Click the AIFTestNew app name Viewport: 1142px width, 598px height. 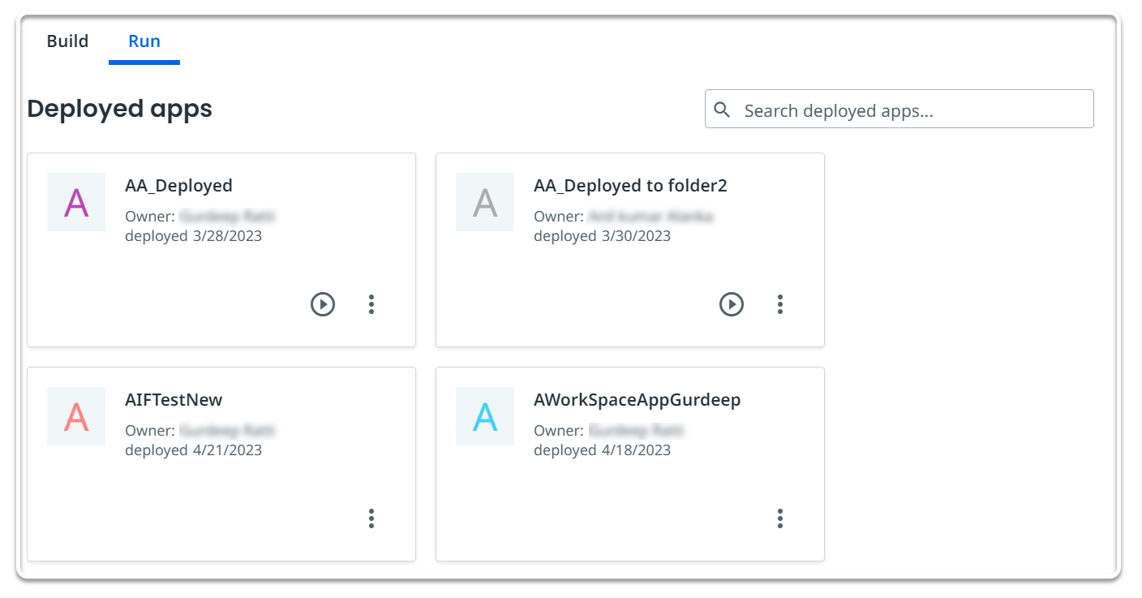point(174,400)
